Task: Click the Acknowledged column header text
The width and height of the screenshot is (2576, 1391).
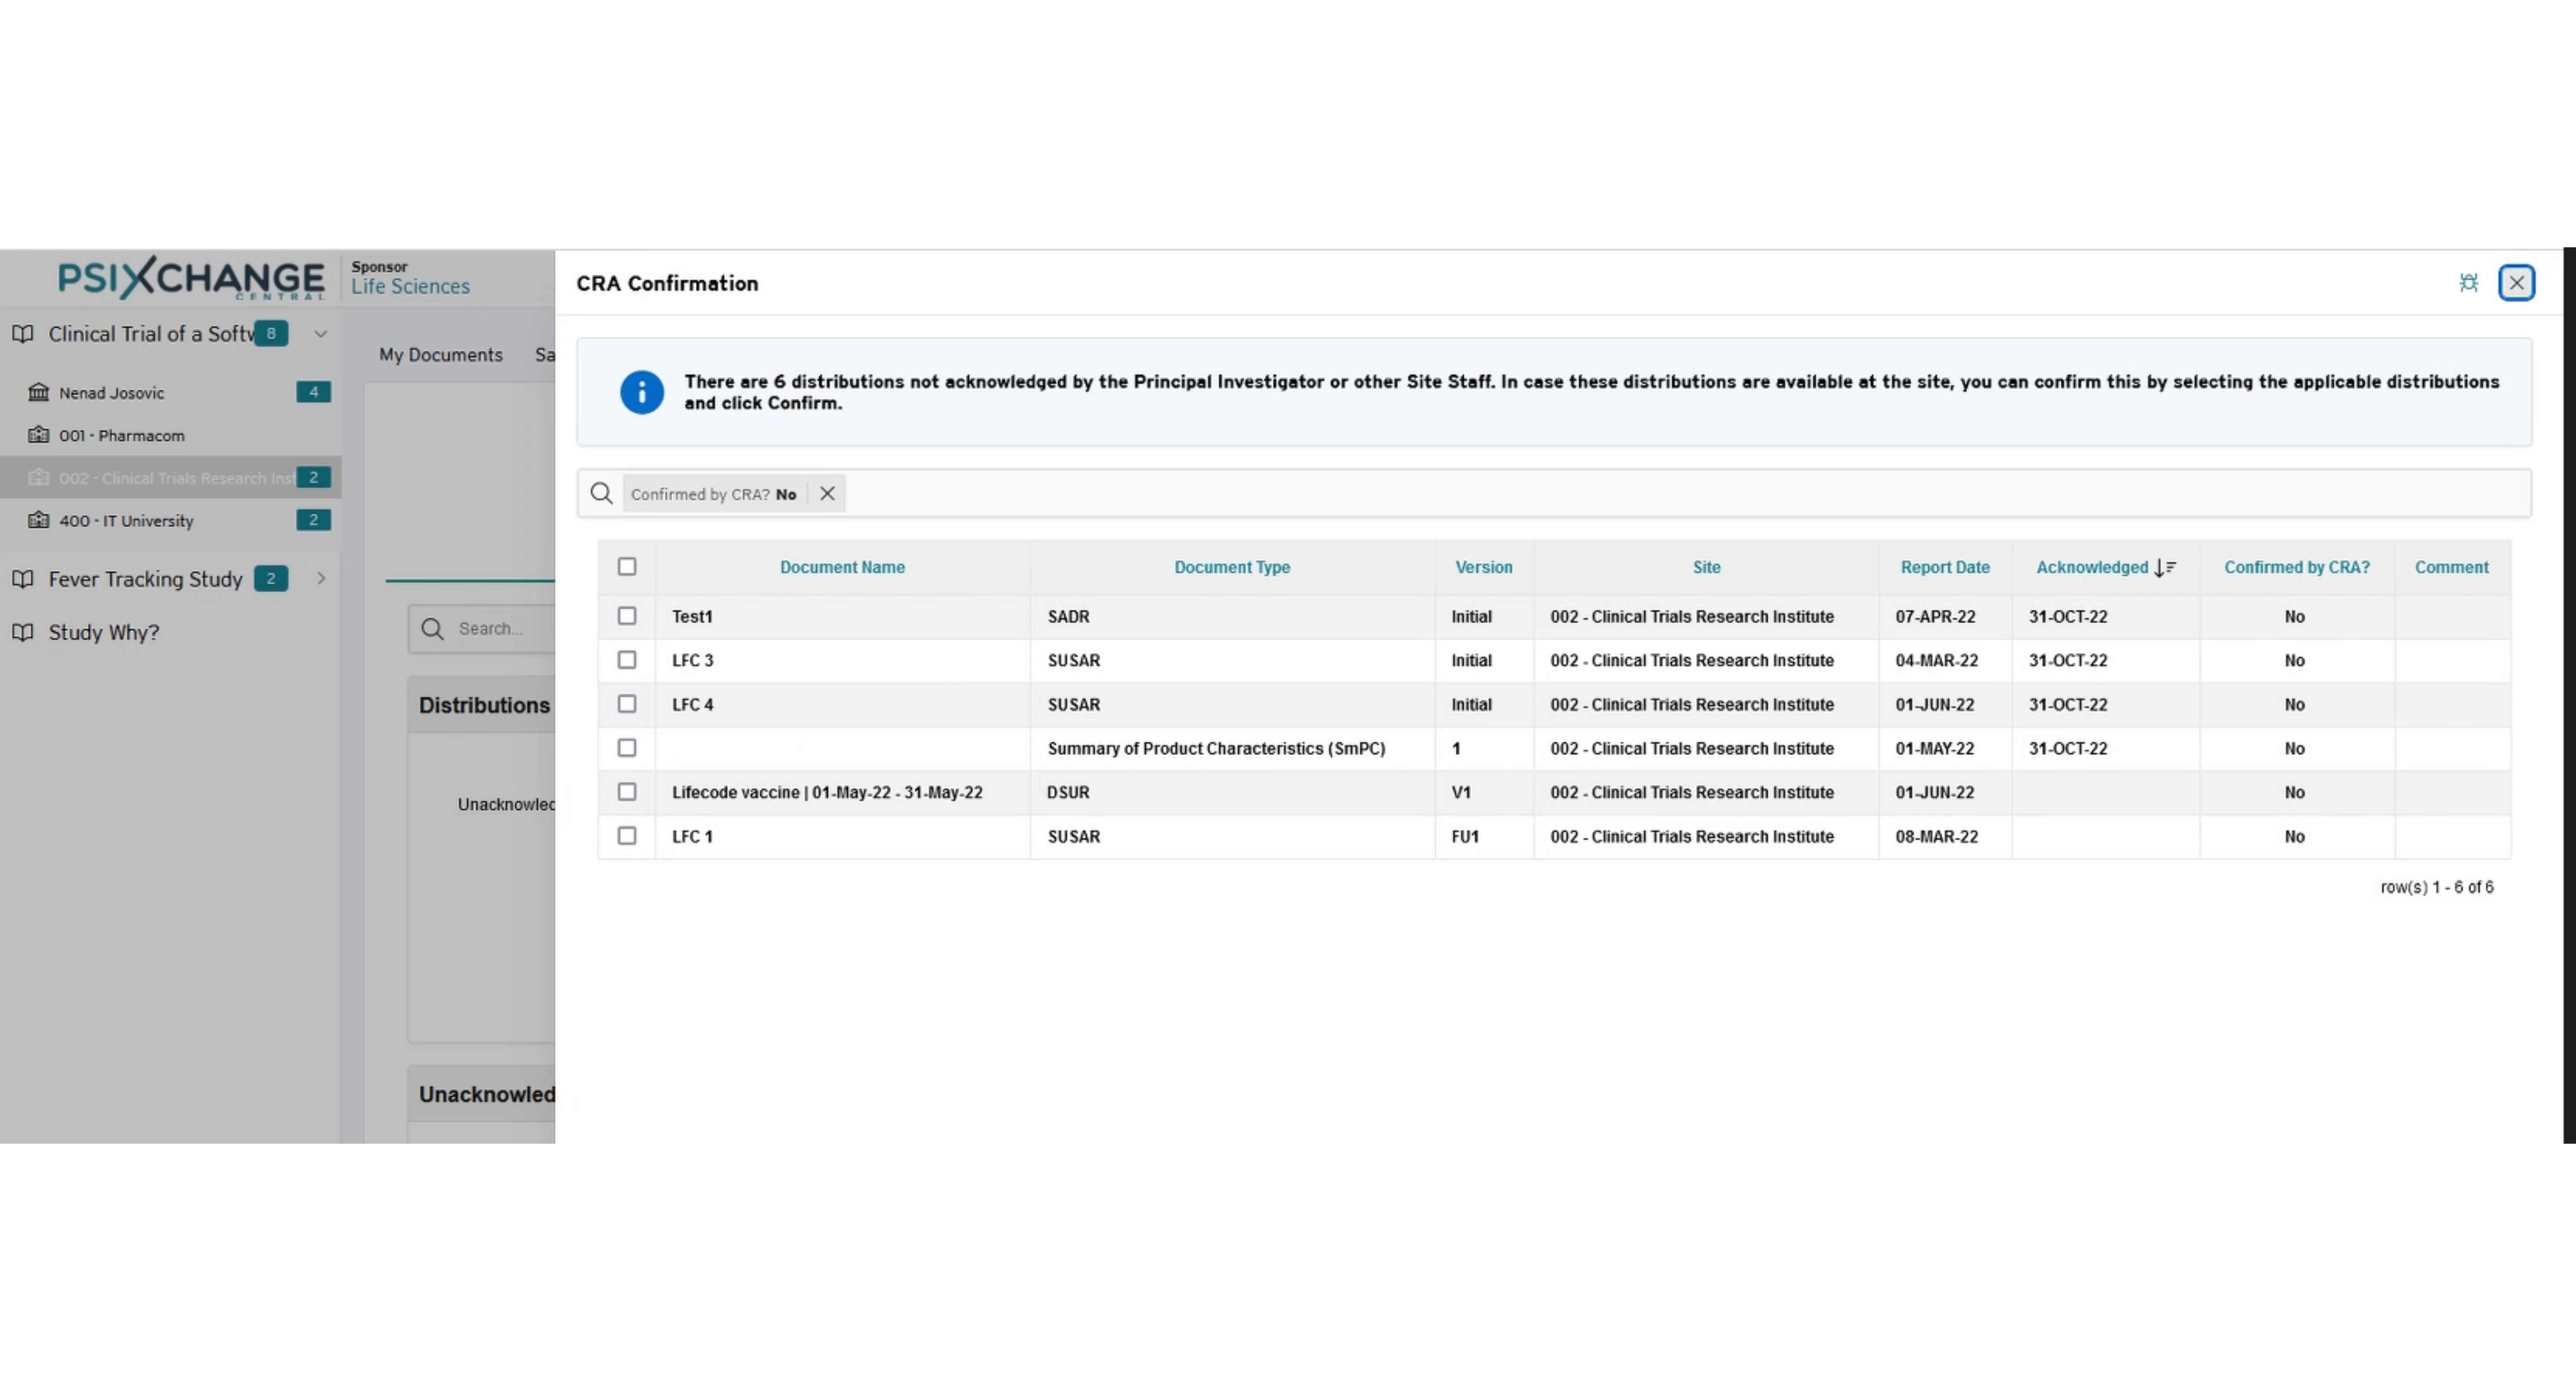Action: 2092,567
